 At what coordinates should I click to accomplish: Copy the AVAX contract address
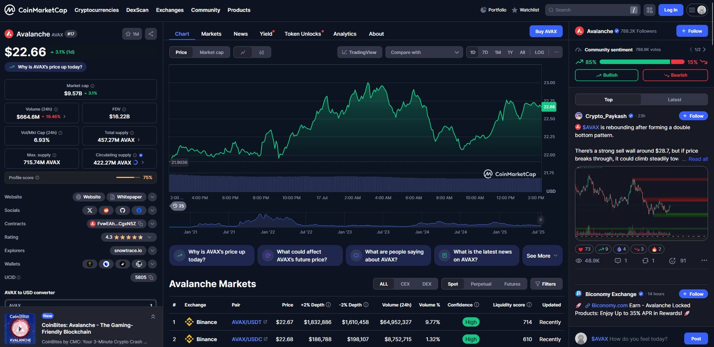[x=141, y=224]
